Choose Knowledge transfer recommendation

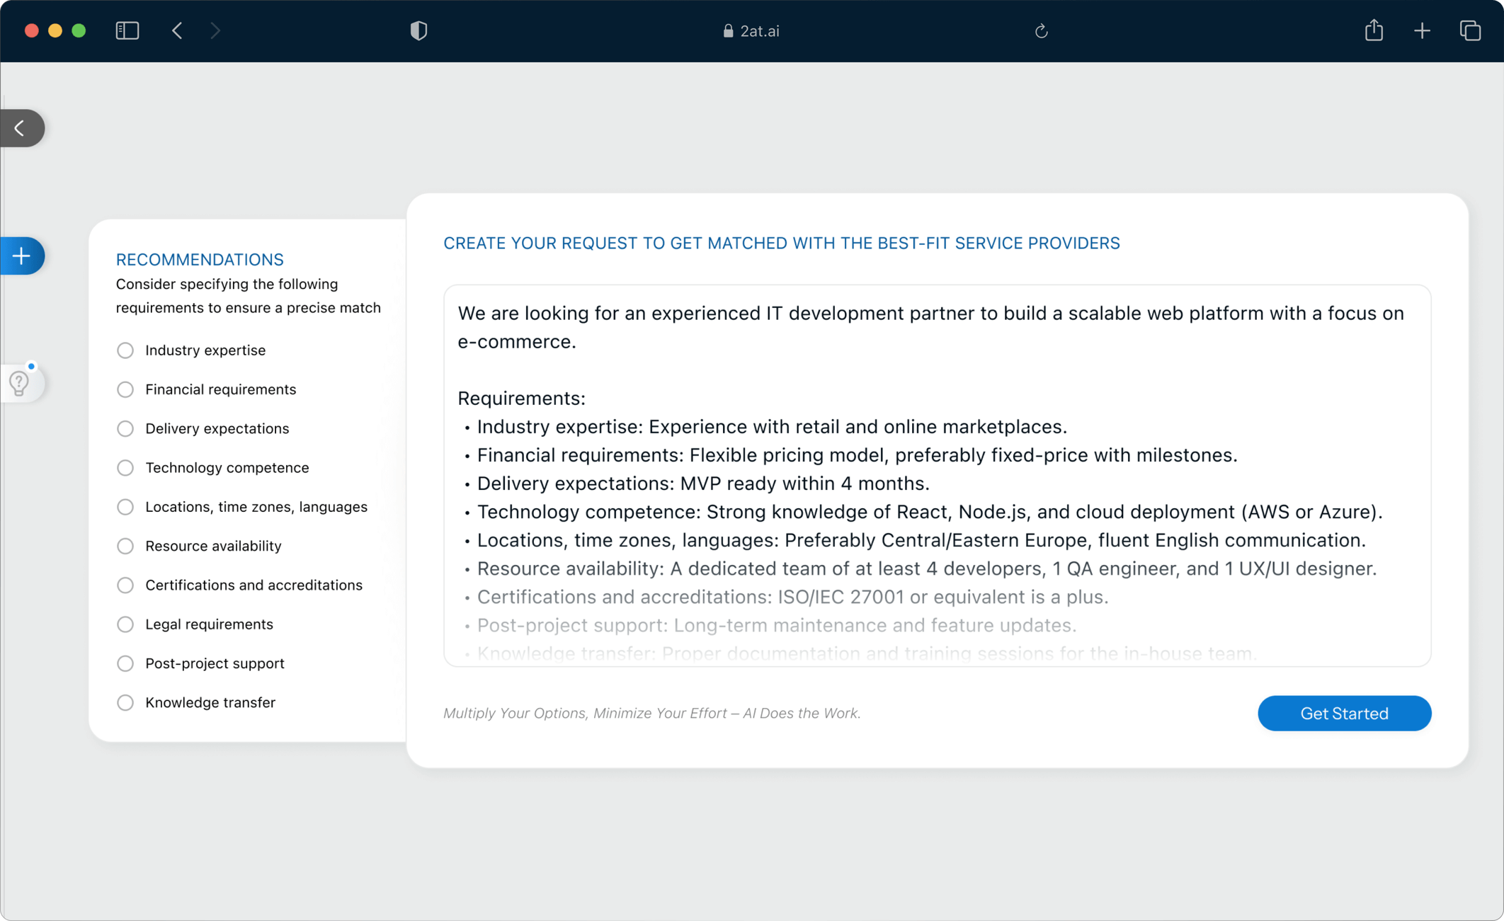(125, 703)
